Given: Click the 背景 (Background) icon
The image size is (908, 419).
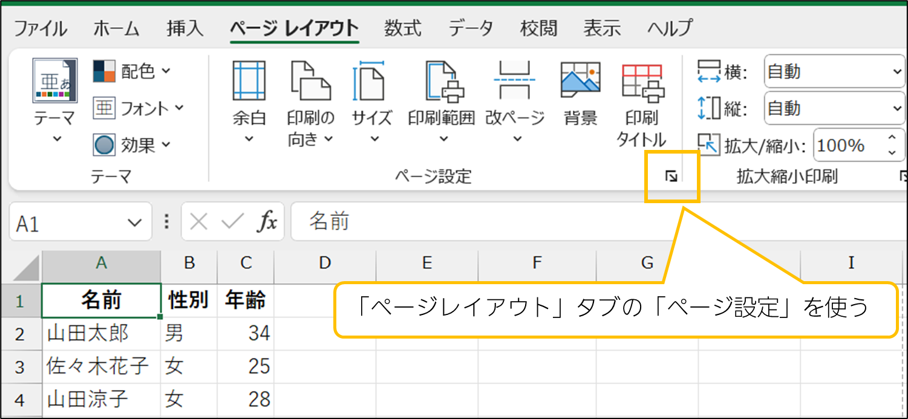Looking at the screenshot, I should (580, 81).
